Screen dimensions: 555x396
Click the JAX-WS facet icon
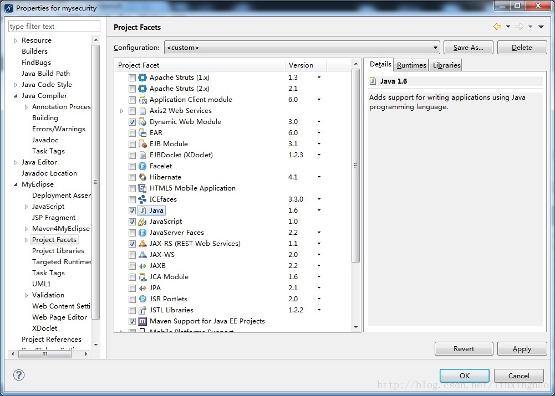tap(142, 255)
